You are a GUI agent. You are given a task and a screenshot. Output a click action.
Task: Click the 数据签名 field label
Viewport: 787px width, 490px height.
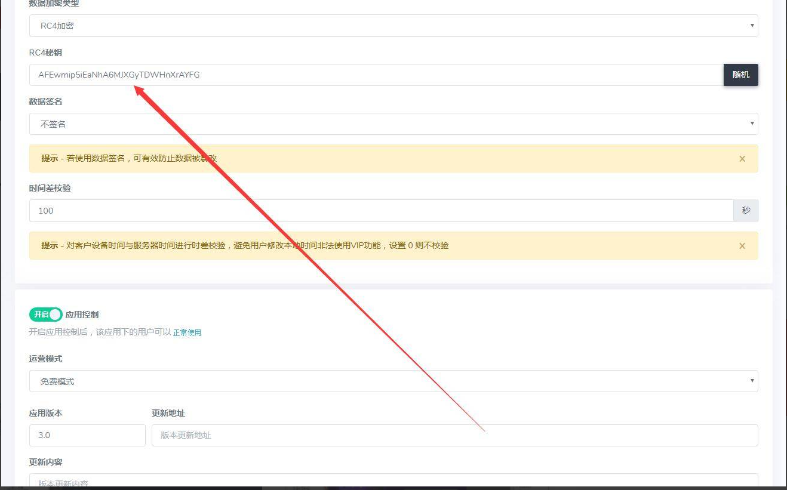point(45,101)
